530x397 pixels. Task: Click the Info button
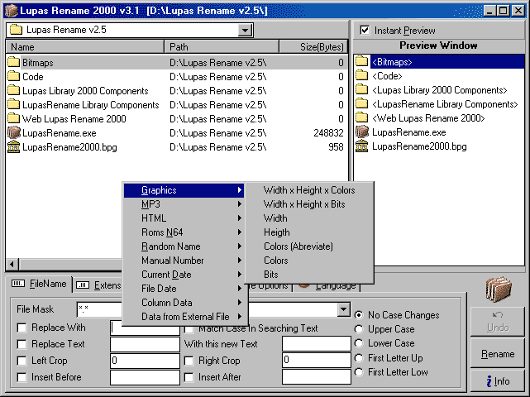(x=497, y=381)
